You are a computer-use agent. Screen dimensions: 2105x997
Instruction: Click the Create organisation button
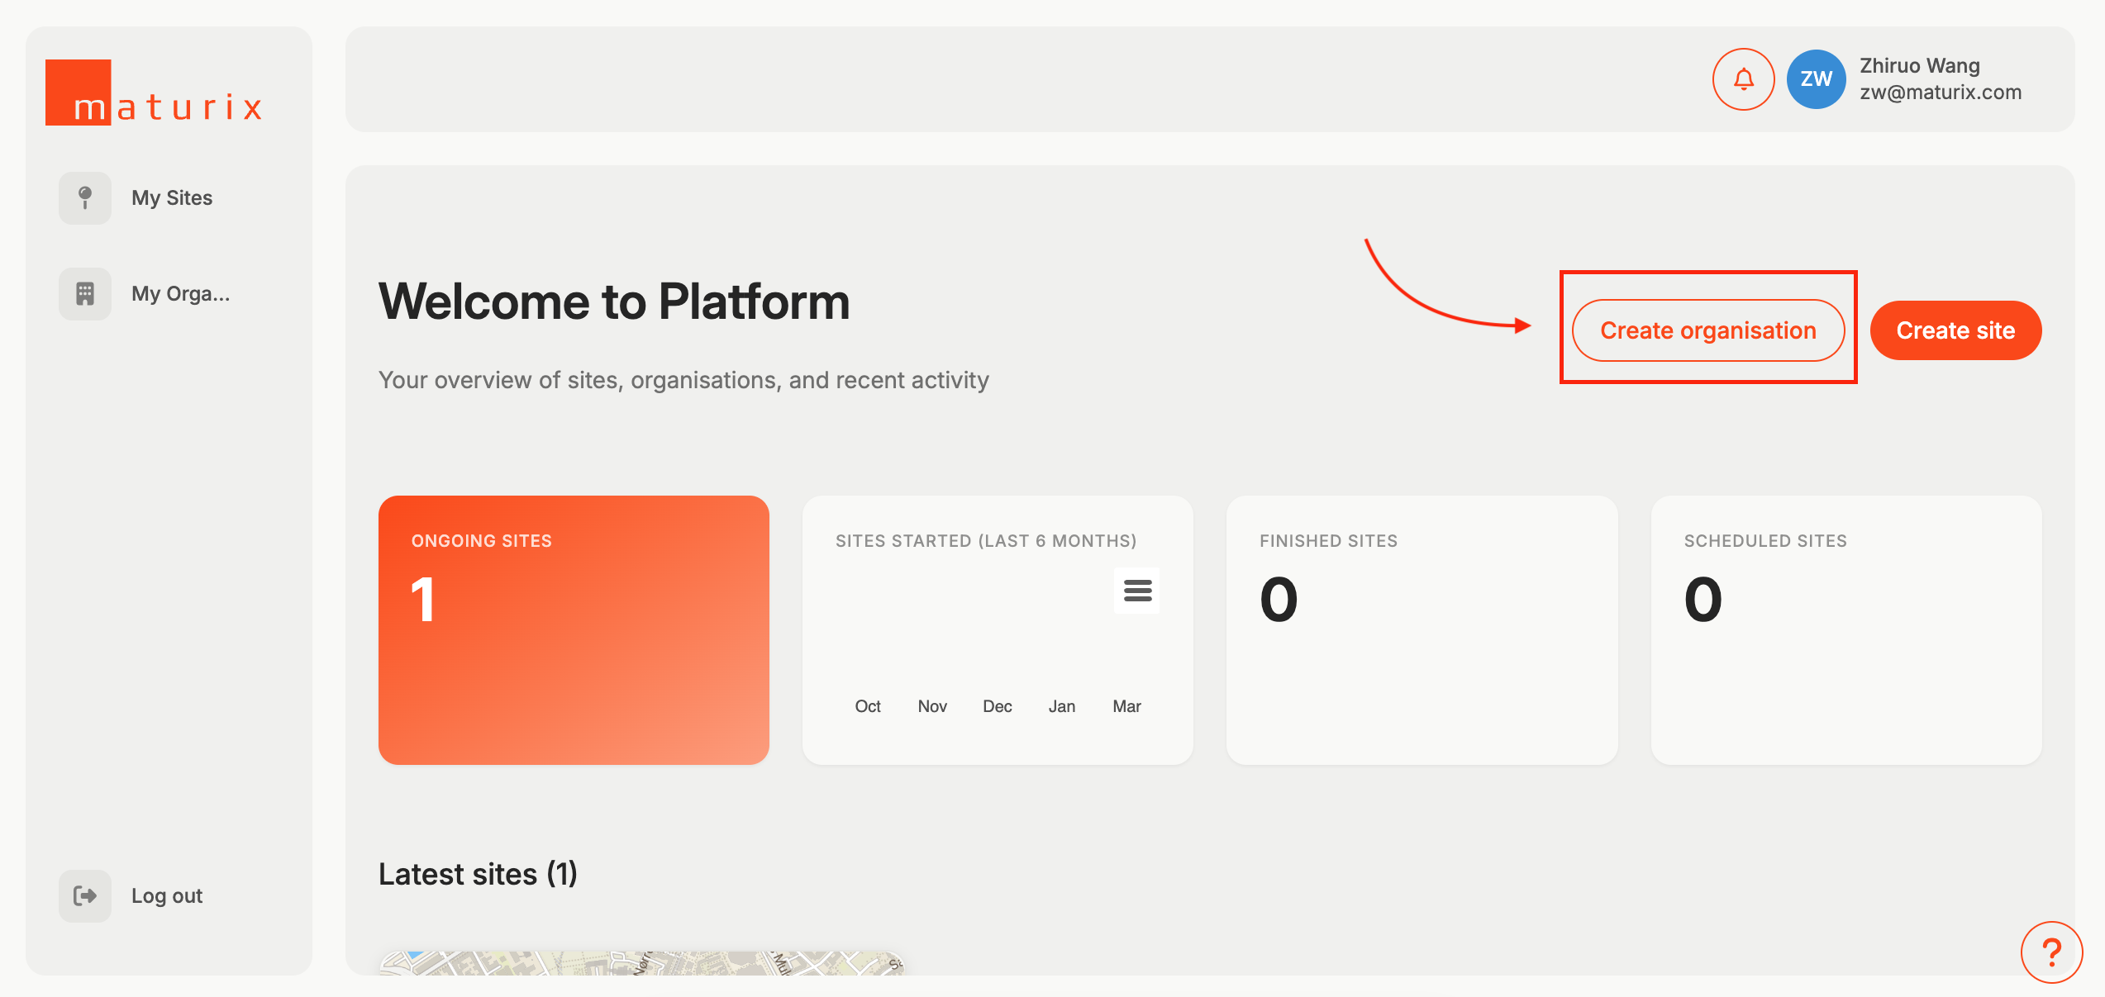coord(1707,330)
